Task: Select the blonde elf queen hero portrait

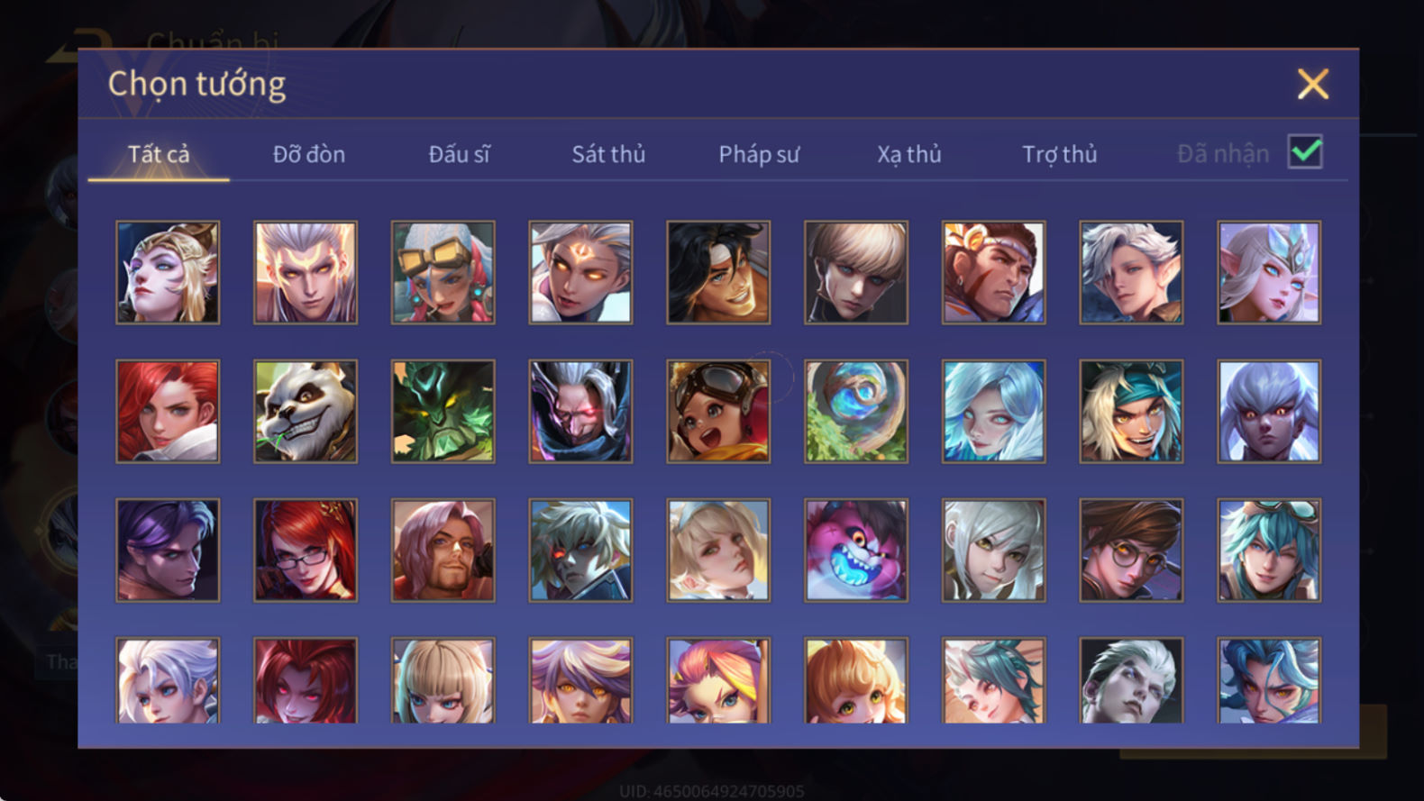Action: pyautogui.click(x=168, y=273)
